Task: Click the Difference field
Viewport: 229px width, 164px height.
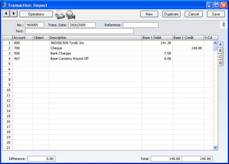Action: click(x=41, y=159)
